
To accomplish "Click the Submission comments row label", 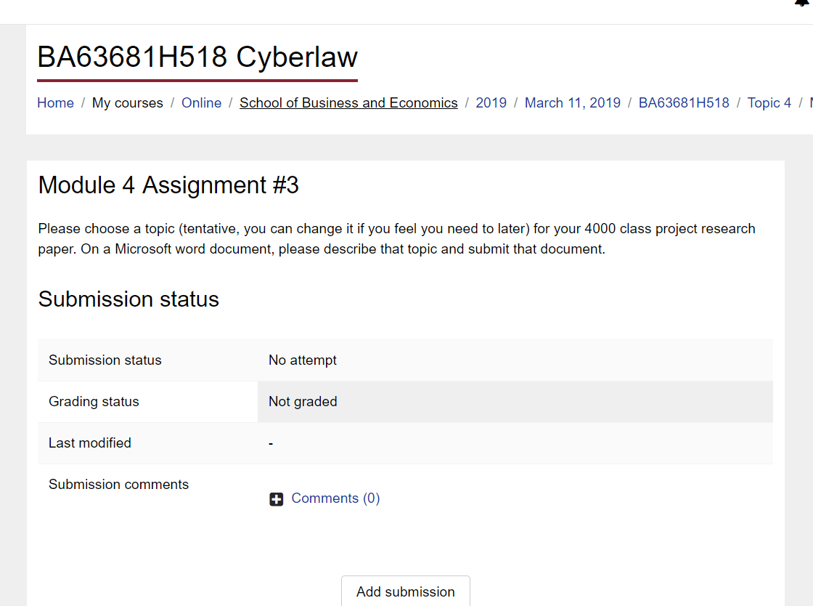I will coord(119,484).
